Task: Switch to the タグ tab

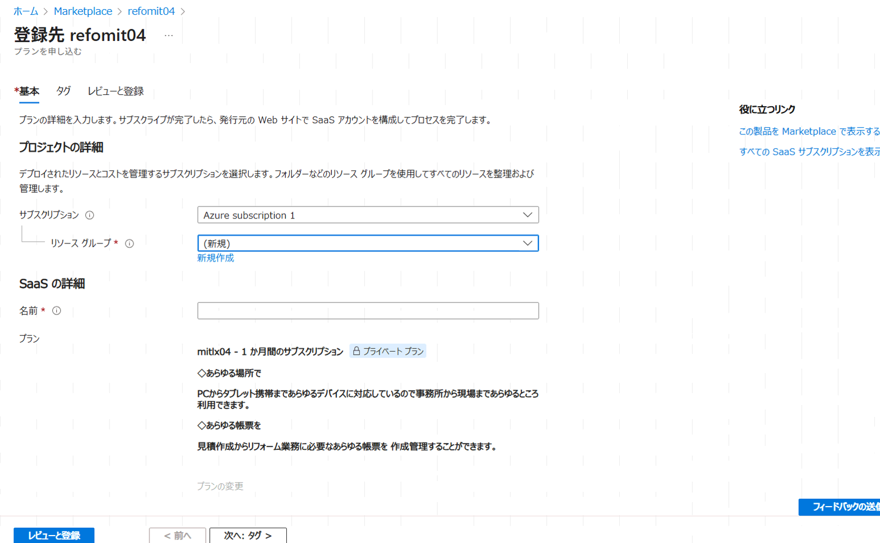Action: tap(63, 91)
